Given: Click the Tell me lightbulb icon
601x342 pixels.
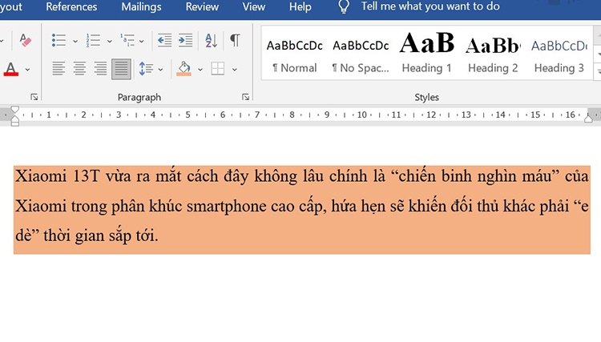Looking at the screenshot, I should pyautogui.click(x=344, y=6).
